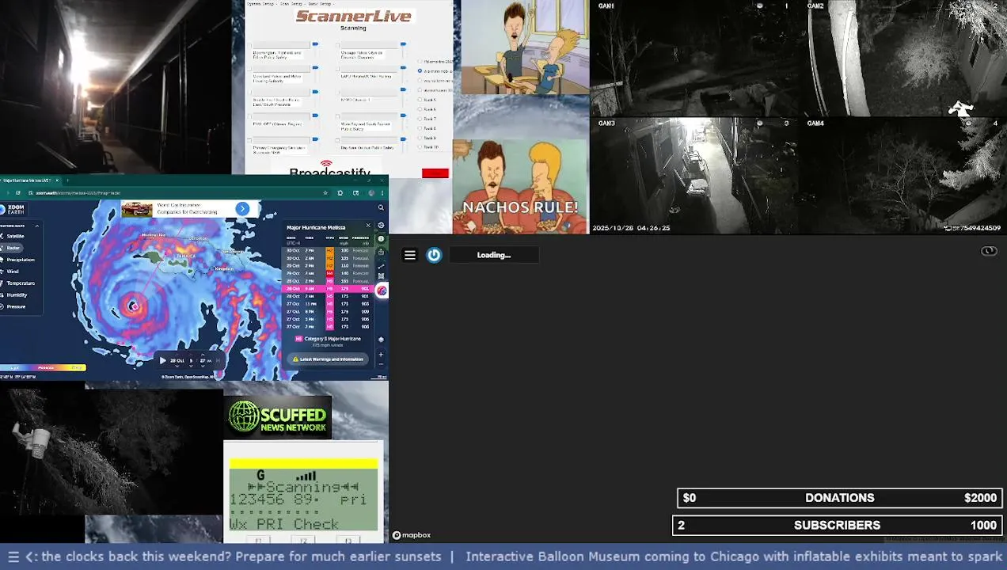This screenshot has height=570, width=1007.
Task: Select the Bank 9 radio button
Action: pyautogui.click(x=420, y=138)
